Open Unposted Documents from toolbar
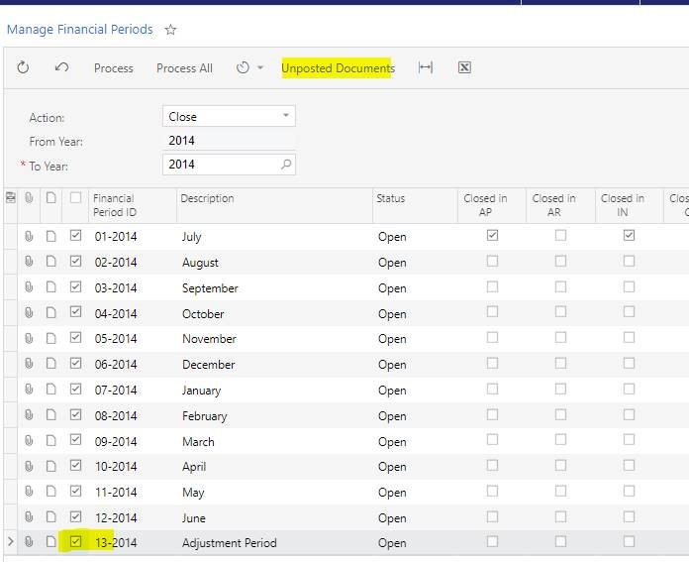Viewport: 689px width, 562px height. [338, 67]
